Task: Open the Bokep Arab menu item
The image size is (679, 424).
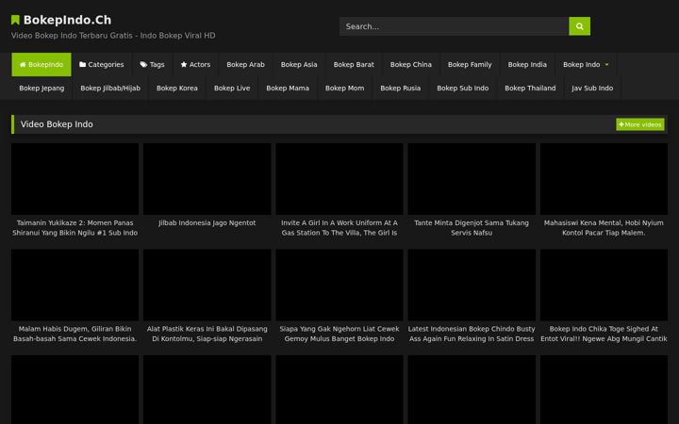Action: point(245,64)
